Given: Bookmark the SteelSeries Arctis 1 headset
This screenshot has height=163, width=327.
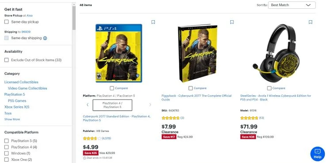Looking at the screenshot, I should tap(310, 22).
